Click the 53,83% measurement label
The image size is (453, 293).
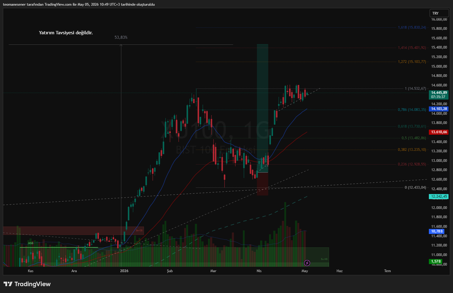(x=121, y=37)
